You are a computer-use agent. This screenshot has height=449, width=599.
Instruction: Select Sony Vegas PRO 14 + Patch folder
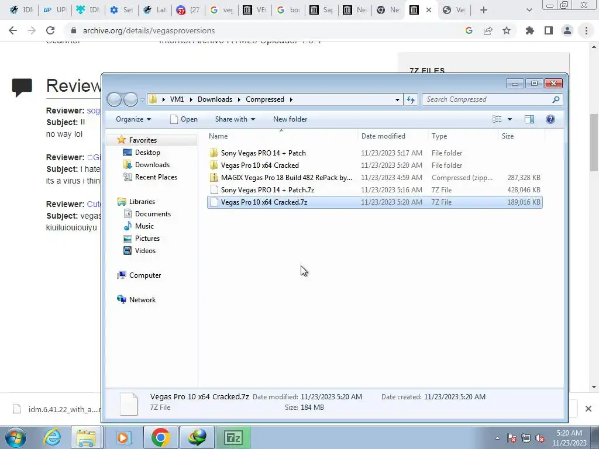point(374,153)
